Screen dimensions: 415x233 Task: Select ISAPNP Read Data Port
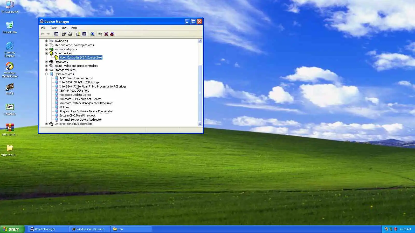tap(74, 91)
